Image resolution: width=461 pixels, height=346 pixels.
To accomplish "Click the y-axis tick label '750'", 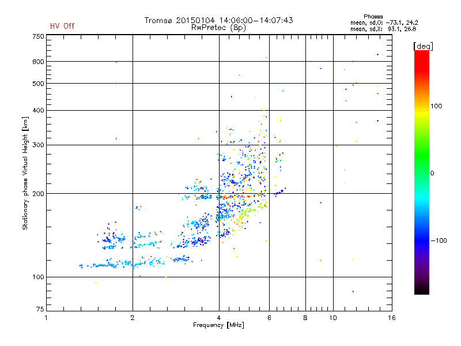I will 38,36.
